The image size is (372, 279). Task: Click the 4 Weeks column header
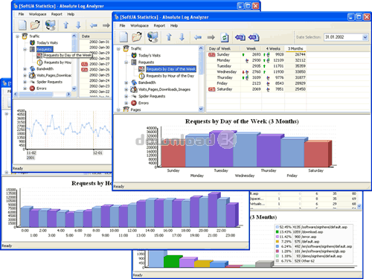[273, 48]
